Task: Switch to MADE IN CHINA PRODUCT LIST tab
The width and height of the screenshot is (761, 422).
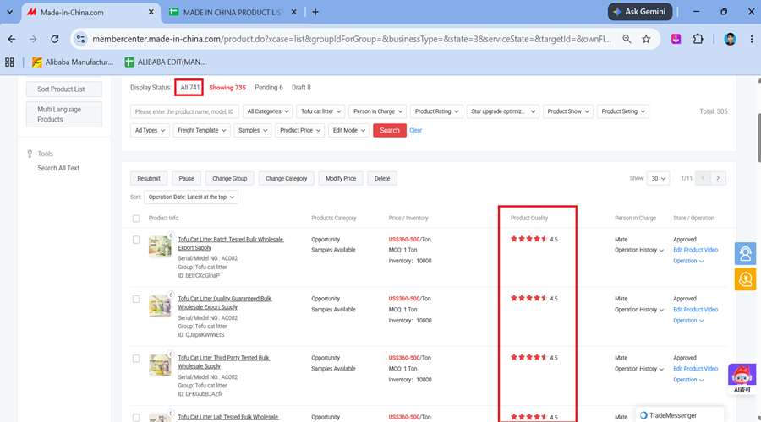Action: 233,12
